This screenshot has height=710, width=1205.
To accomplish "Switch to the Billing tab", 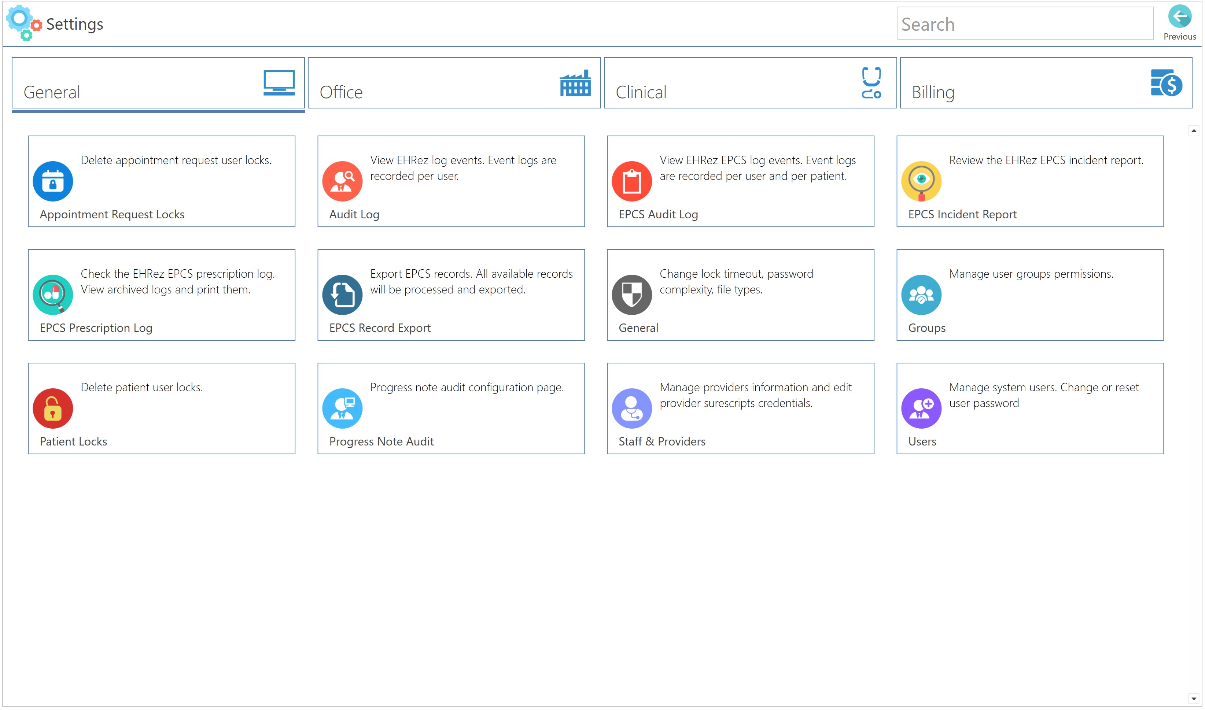I will 1046,83.
